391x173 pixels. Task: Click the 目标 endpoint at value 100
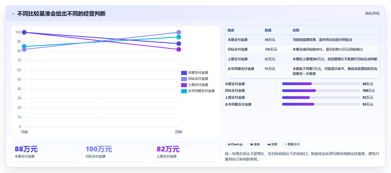tap(179, 32)
